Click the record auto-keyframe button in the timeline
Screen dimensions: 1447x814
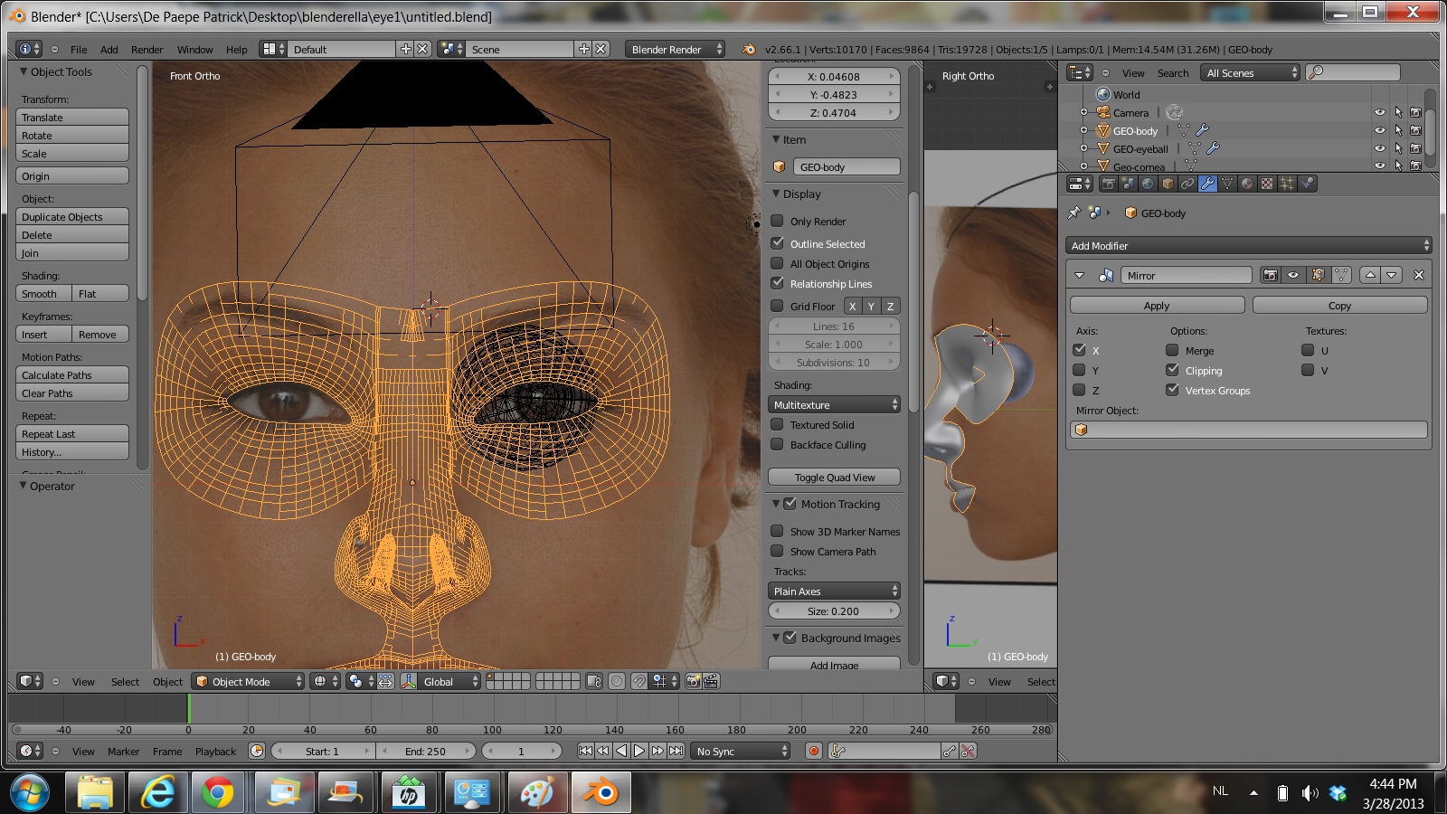click(814, 751)
